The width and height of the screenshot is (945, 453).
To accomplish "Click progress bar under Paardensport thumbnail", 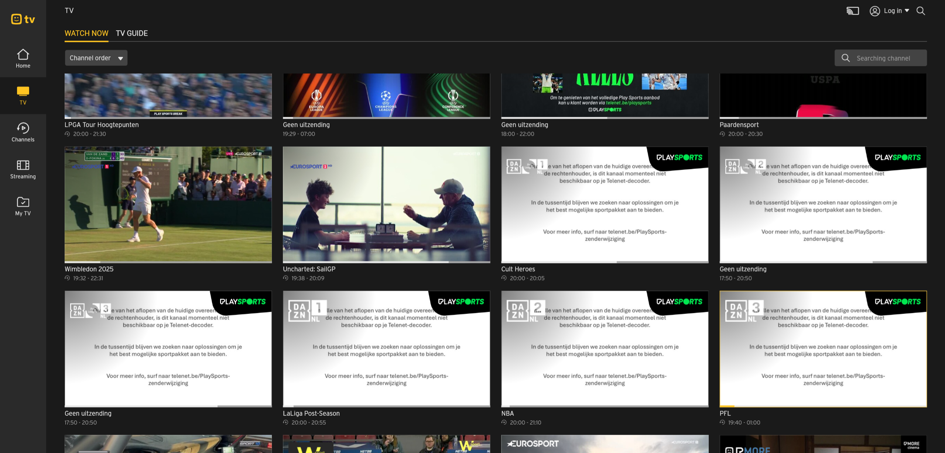I will (x=823, y=118).
